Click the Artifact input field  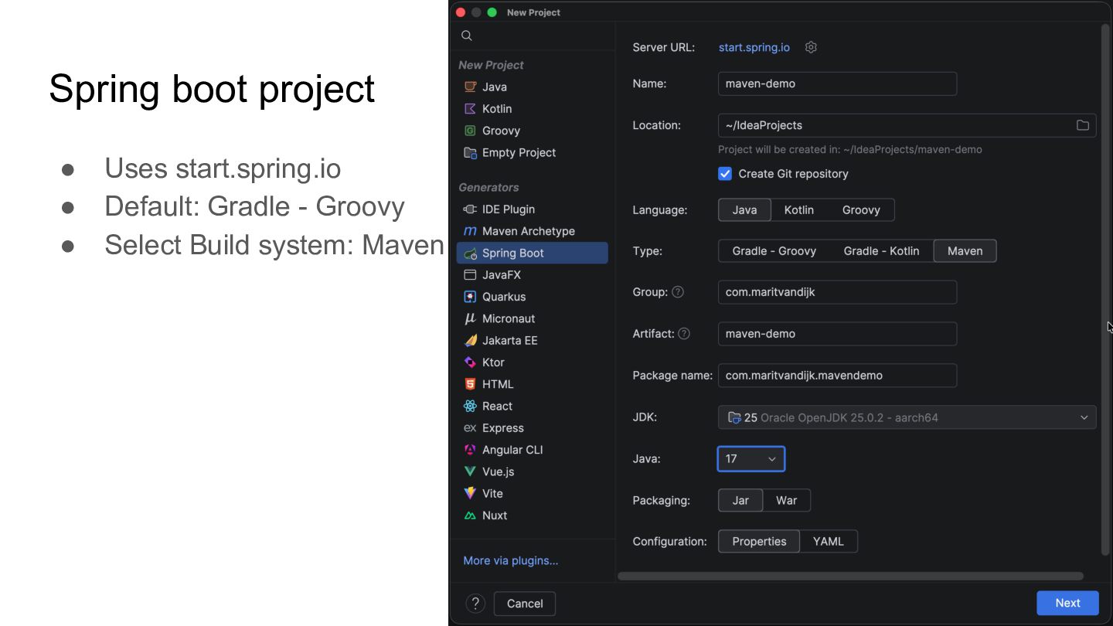pos(838,334)
